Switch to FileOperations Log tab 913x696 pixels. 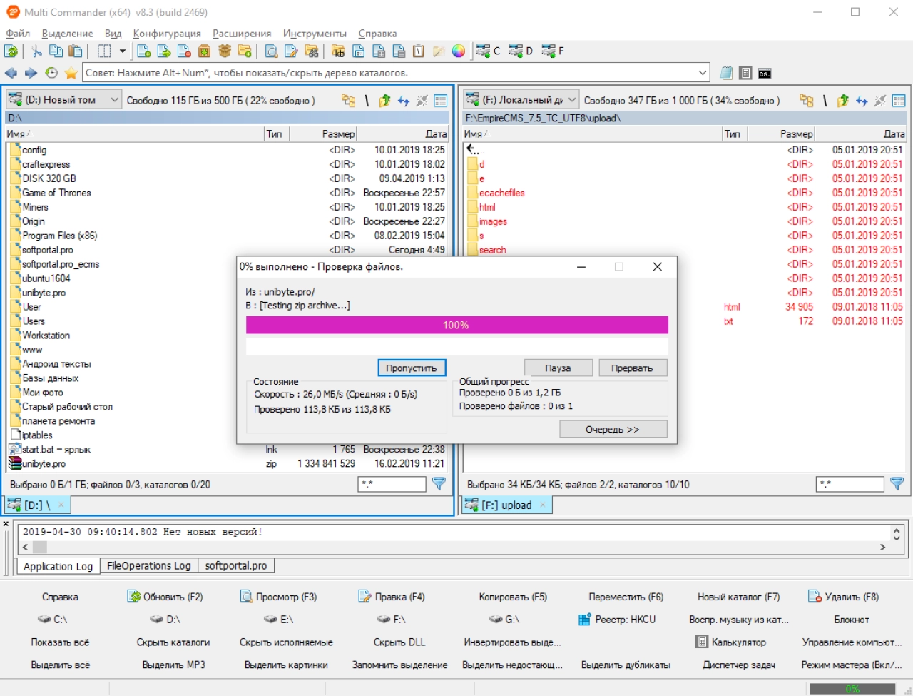pyautogui.click(x=149, y=566)
